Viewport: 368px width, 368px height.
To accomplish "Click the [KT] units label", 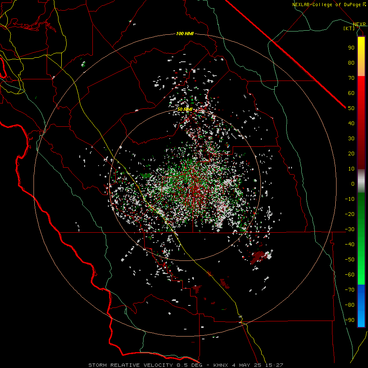I will 349,28.
